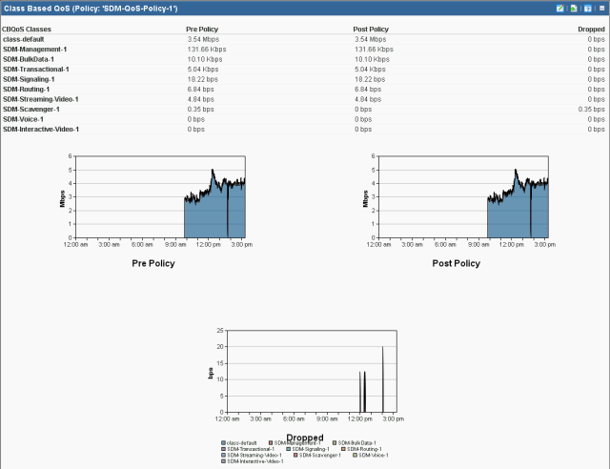Screen dimensions: 610x469
Task: Click the Post Policy column header
Action: tap(371, 30)
